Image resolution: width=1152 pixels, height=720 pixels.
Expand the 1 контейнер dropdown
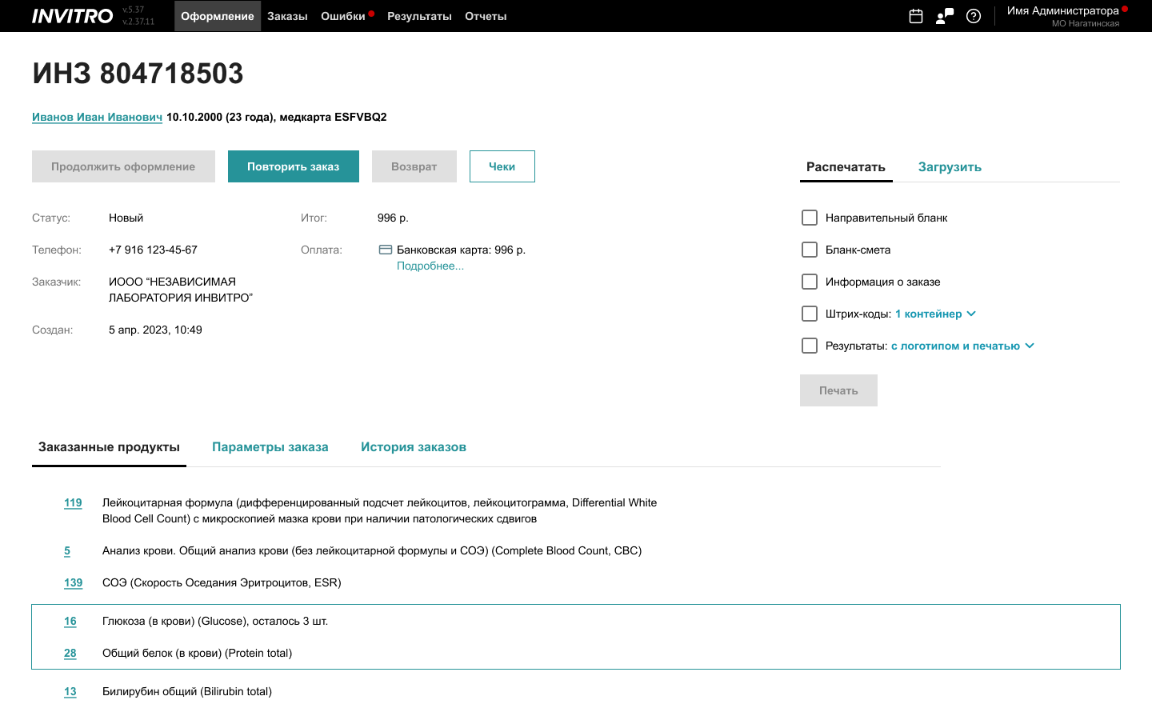(x=935, y=314)
